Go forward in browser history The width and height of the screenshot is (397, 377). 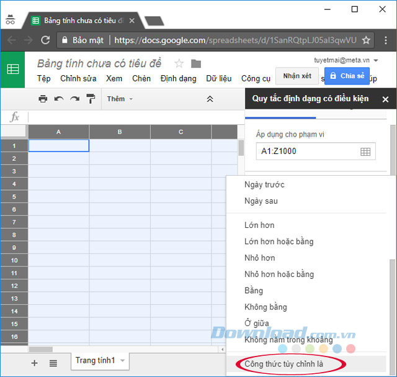coord(29,40)
